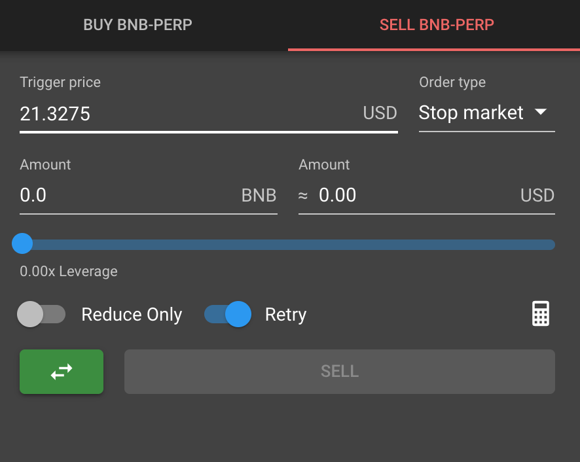
Task: Click the greyed-out SELL button
Action: pos(340,372)
